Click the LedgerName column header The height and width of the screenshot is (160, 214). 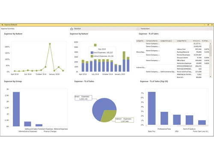[181, 41]
